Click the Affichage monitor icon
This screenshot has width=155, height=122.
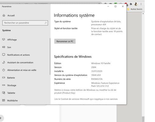point(4,39)
